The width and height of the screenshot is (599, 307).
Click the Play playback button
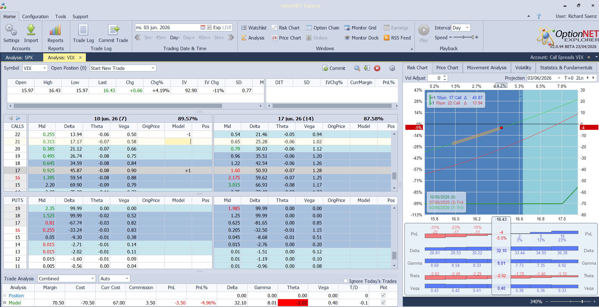pyautogui.click(x=424, y=30)
